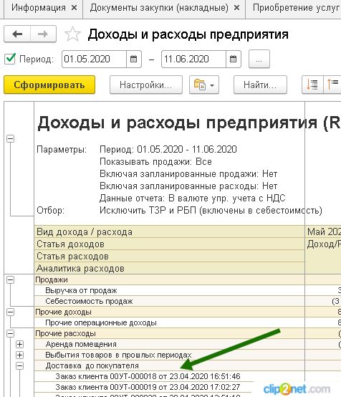The image size is (341, 397).
Task: Collapse the Доставка до покупателя row
Action: tap(20, 366)
